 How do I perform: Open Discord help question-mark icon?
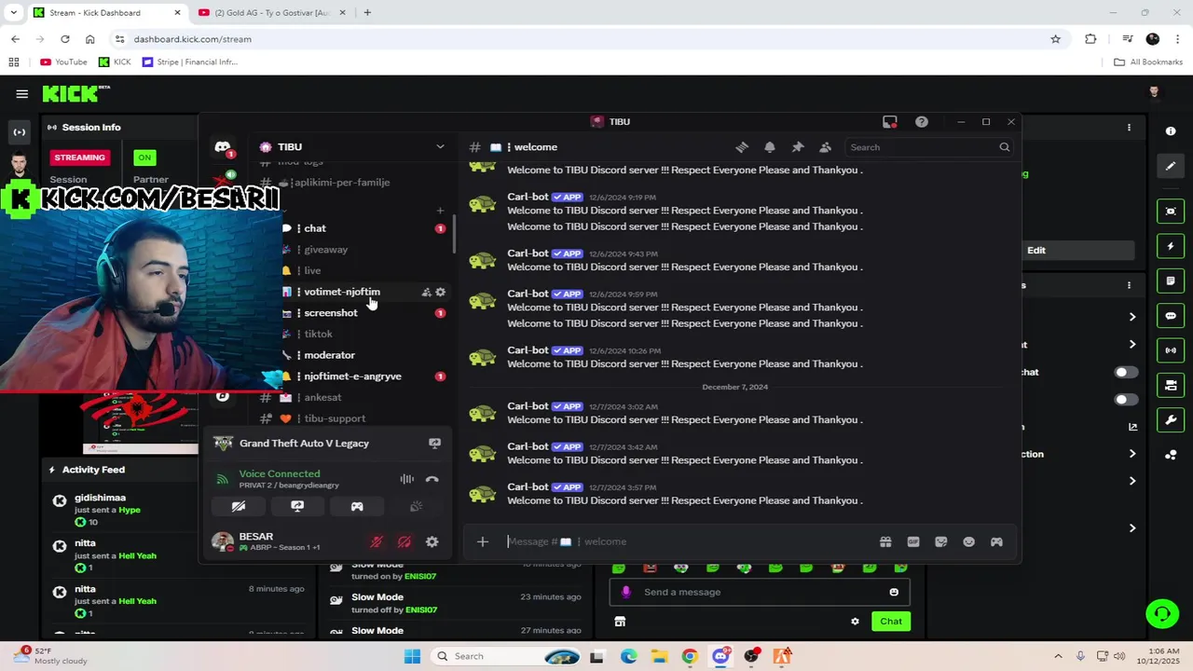tap(922, 122)
